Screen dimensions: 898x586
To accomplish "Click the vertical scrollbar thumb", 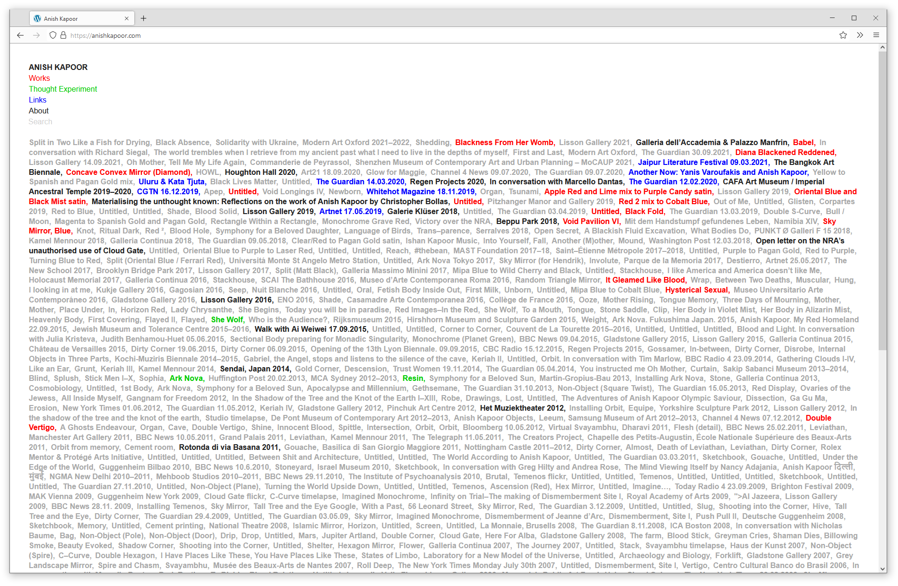I will (x=882, y=201).
